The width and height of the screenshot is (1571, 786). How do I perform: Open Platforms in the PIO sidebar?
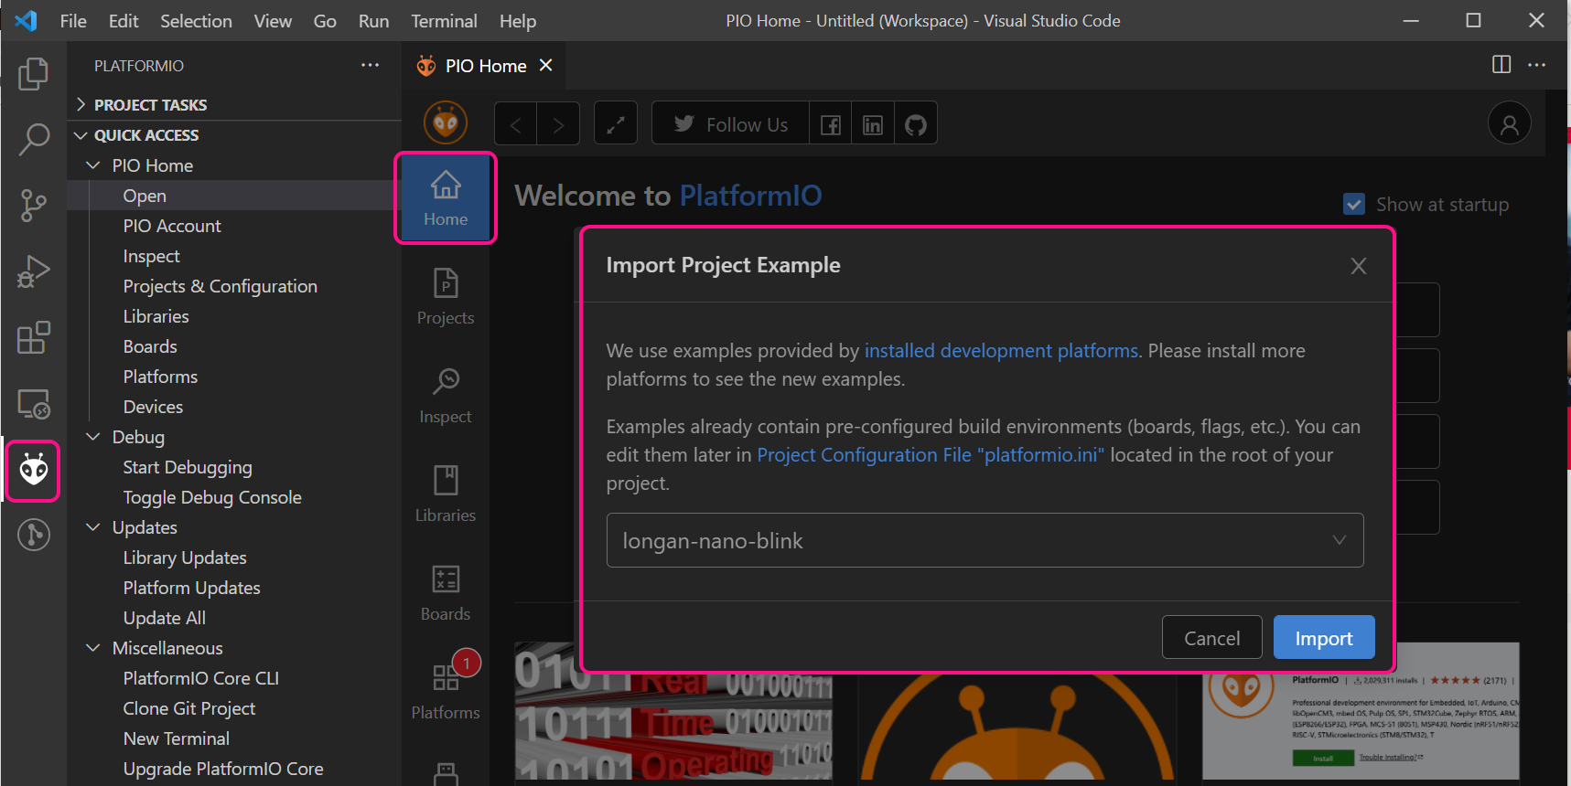(x=446, y=692)
